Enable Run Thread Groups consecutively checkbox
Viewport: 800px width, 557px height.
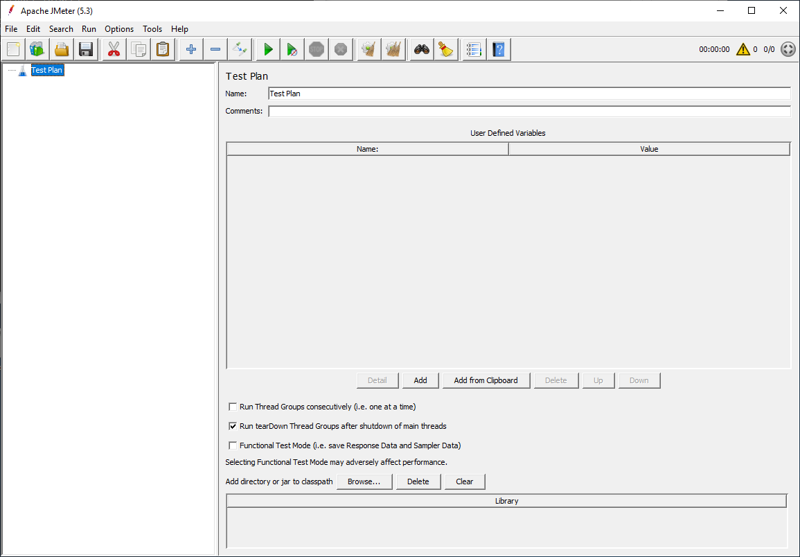point(233,407)
